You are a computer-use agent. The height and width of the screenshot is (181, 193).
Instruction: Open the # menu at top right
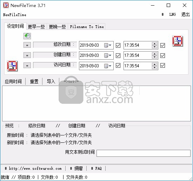pyautogui.click(x=162, y=14)
